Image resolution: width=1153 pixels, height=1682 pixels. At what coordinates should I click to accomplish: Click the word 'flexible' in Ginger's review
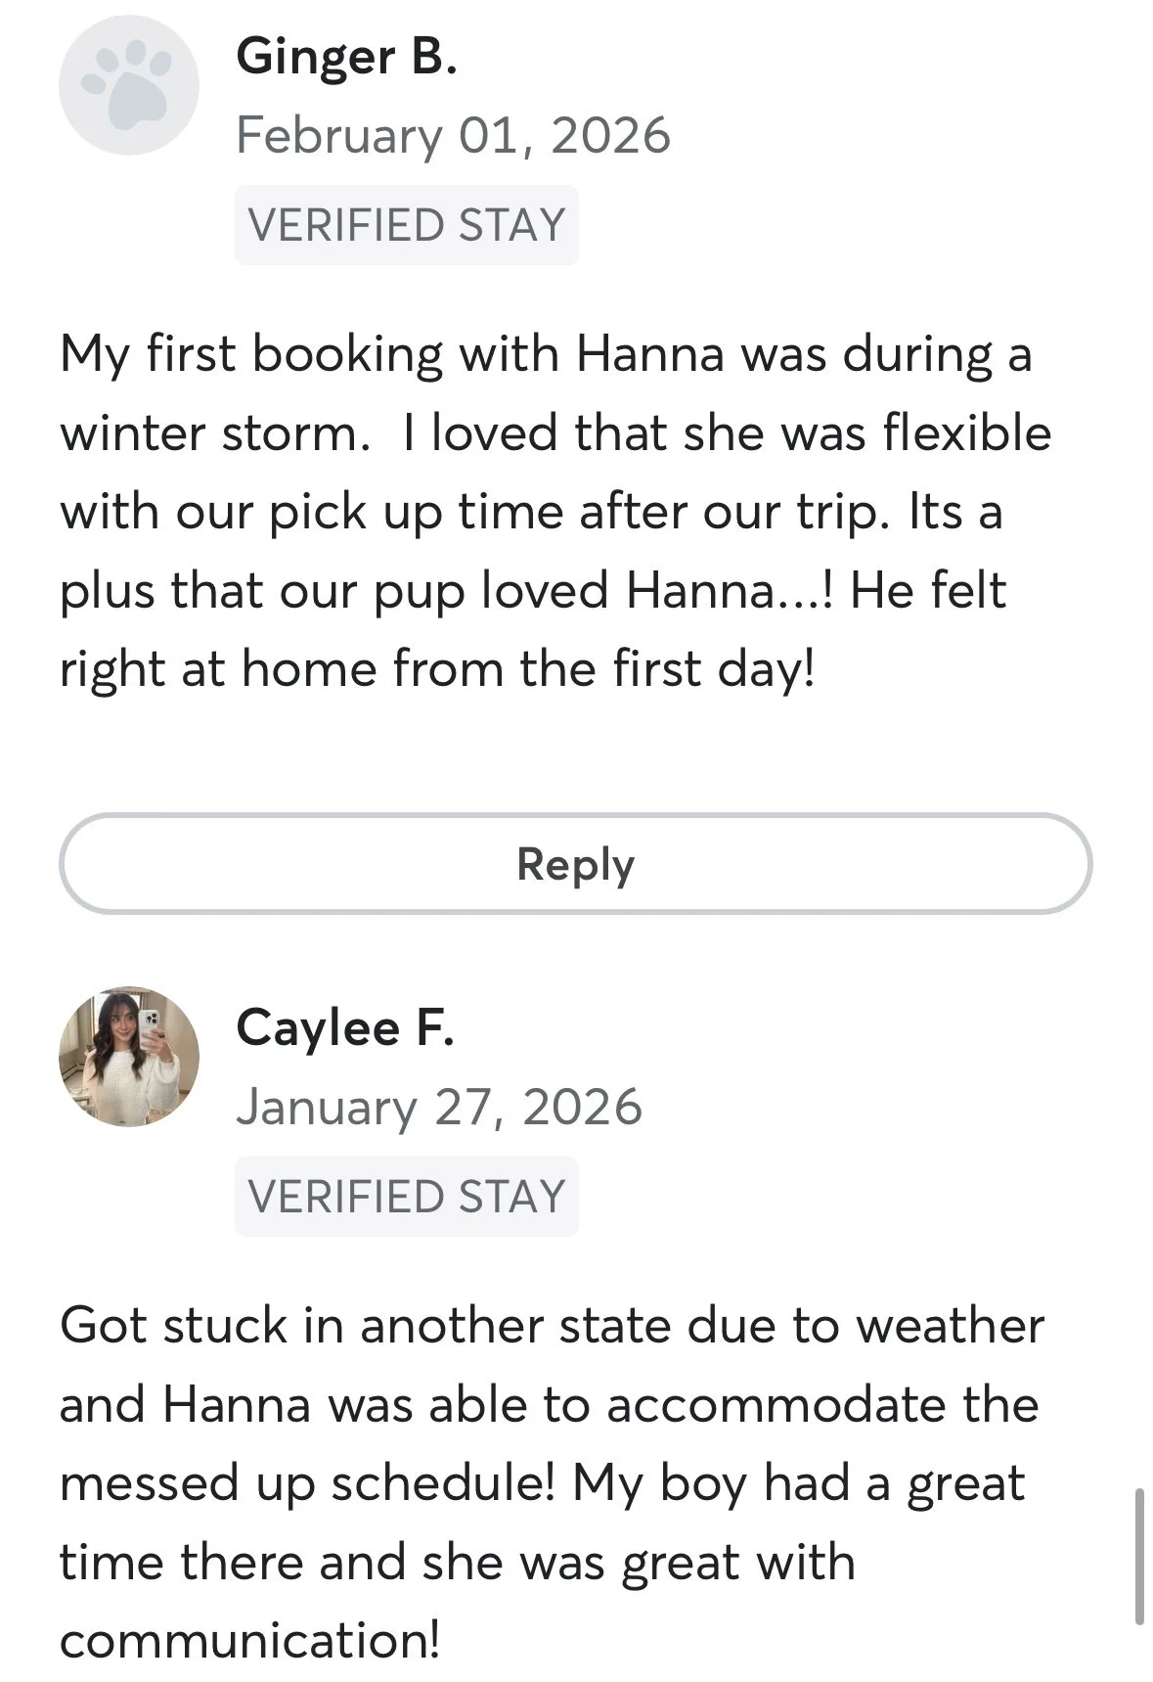click(967, 432)
